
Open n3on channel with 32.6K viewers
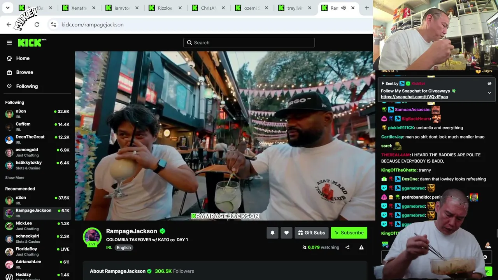[x=37, y=114]
